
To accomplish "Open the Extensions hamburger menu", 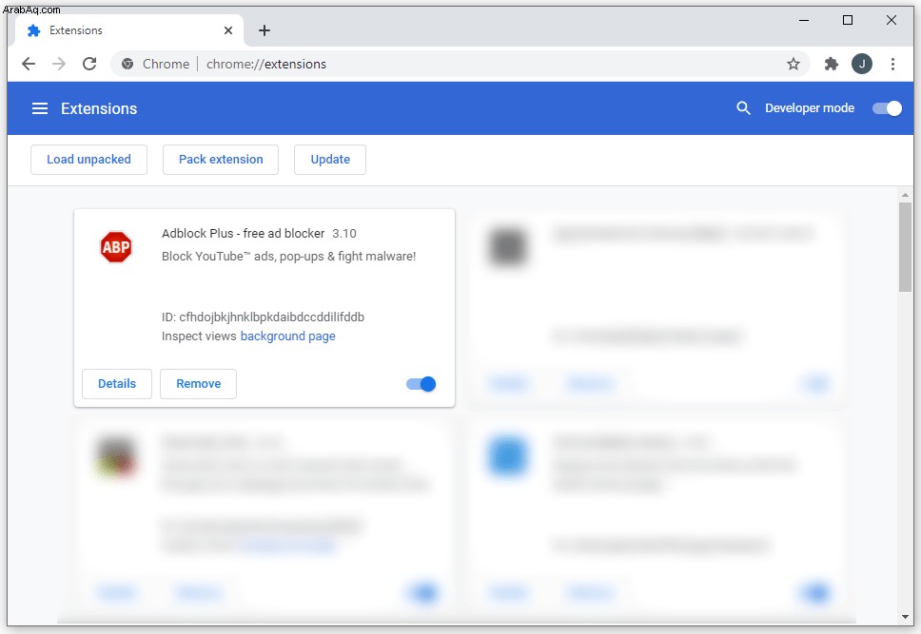I will [x=40, y=108].
